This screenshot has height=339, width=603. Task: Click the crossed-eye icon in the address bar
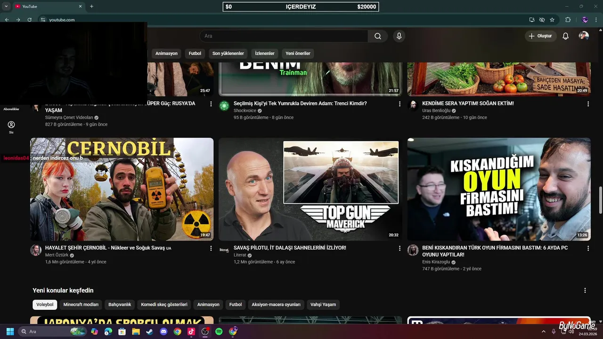coord(542,20)
